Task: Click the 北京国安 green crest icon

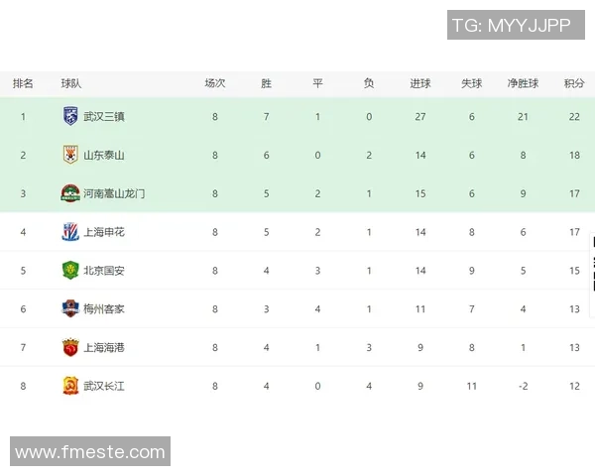Action: pos(69,271)
